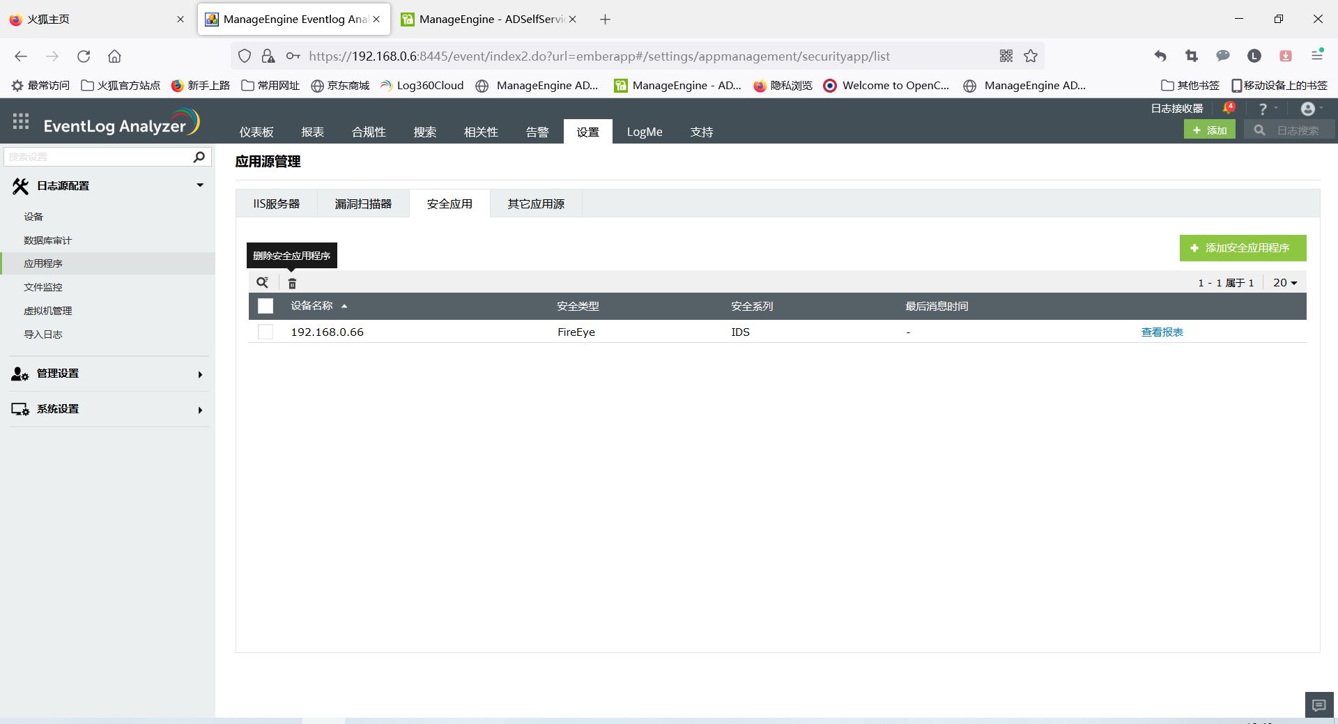
Task: Click the browser address bar URL
Action: click(599, 56)
